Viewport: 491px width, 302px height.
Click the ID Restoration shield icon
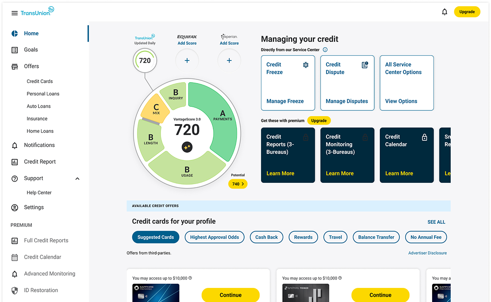click(x=15, y=291)
